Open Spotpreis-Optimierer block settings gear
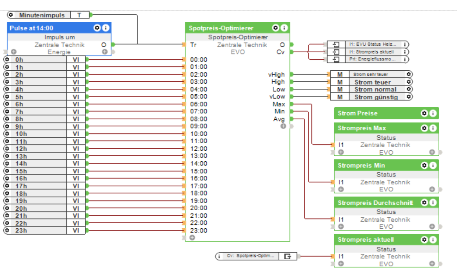 (276, 28)
